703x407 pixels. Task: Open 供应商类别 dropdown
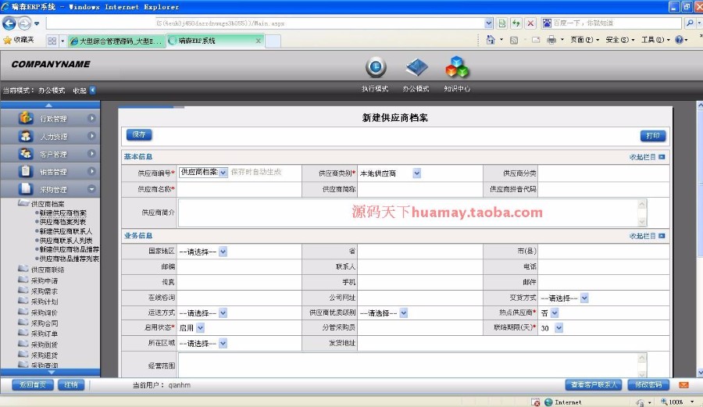pyautogui.click(x=417, y=173)
